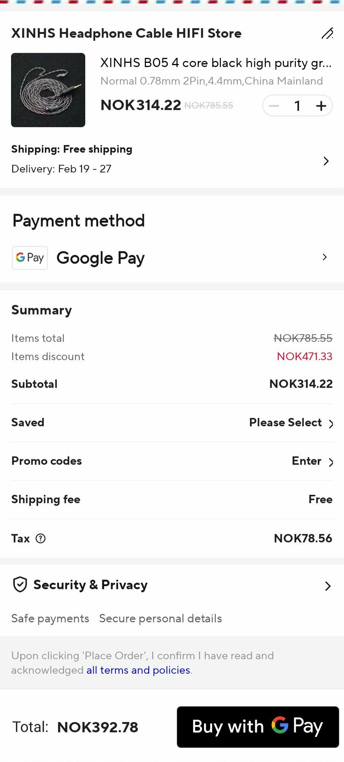
Task: Open the XINHS B05 cable product thumbnail
Action: (x=48, y=90)
